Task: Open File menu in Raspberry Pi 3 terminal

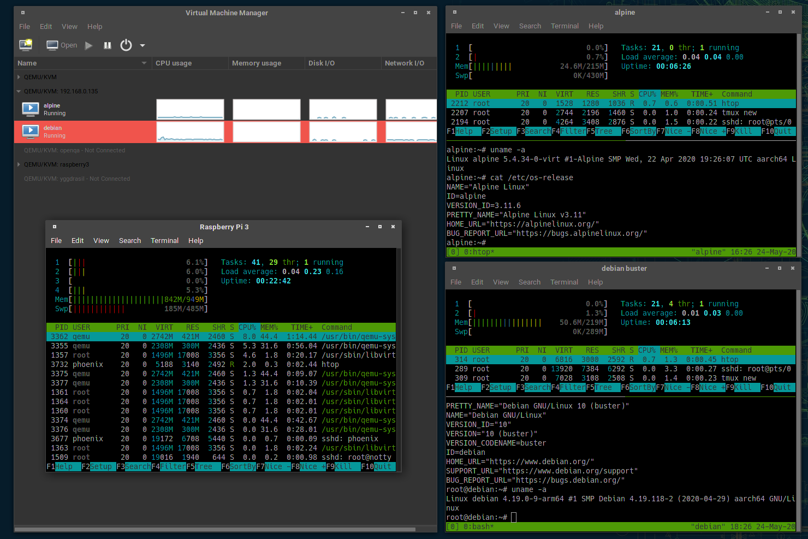Action: click(x=56, y=240)
